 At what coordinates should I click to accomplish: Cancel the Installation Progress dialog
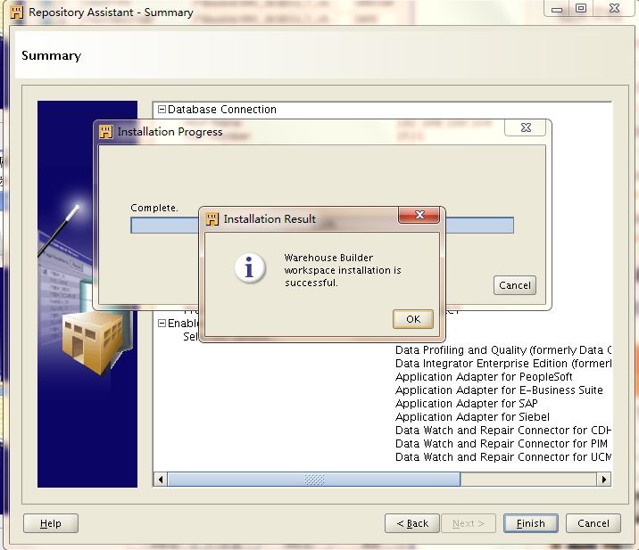[x=515, y=285]
